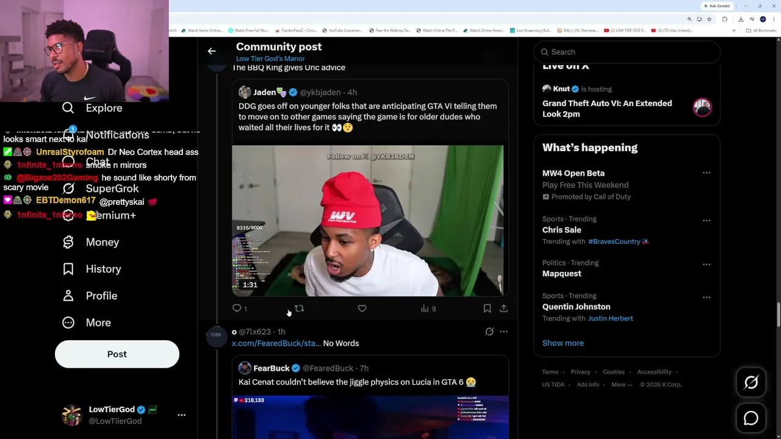Open Chrome downloads icon
This screenshot has width=781, height=439.
[x=741, y=20]
